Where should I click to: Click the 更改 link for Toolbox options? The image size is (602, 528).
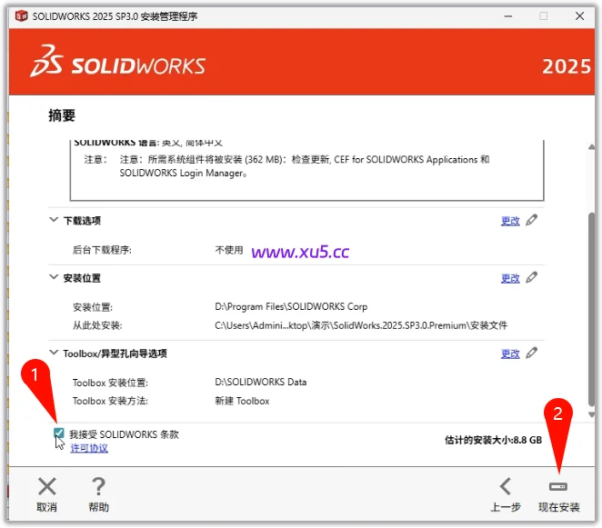[510, 354]
